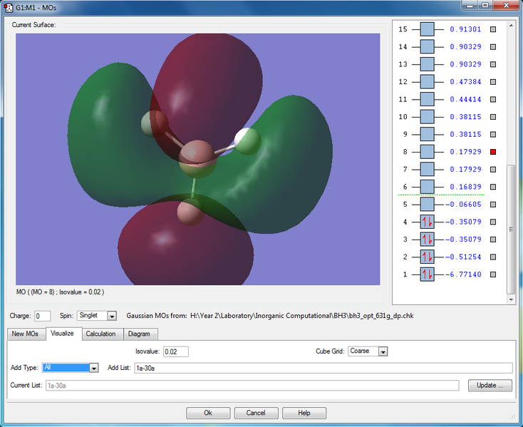The width and height of the screenshot is (523, 427).
Task: Select orbital box for MO 8
Action: click(427, 152)
